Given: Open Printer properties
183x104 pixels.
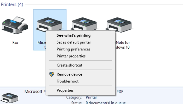Looking at the screenshot, I should [x=71, y=56].
